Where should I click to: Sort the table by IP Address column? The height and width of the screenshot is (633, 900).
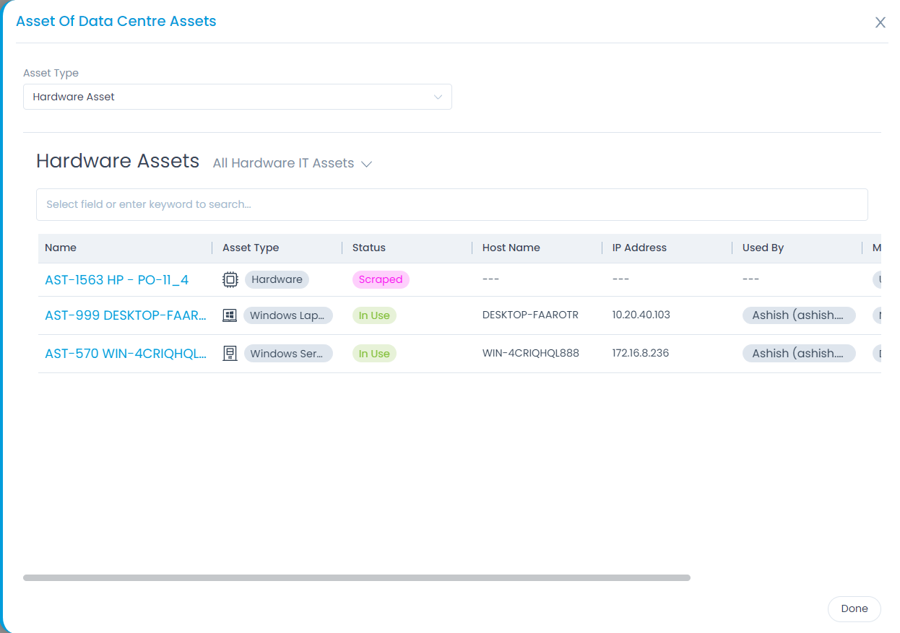[x=639, y=248]
